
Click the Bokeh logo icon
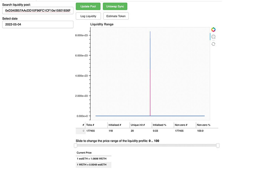tap(213, 30)
